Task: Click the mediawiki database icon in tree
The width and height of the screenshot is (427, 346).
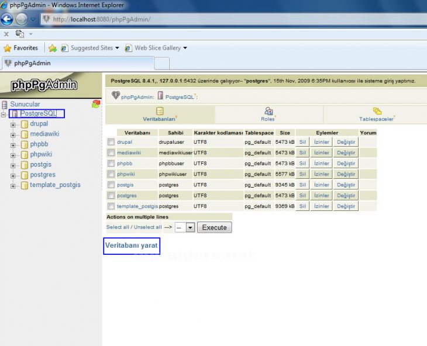Action: tap(25, 134)
